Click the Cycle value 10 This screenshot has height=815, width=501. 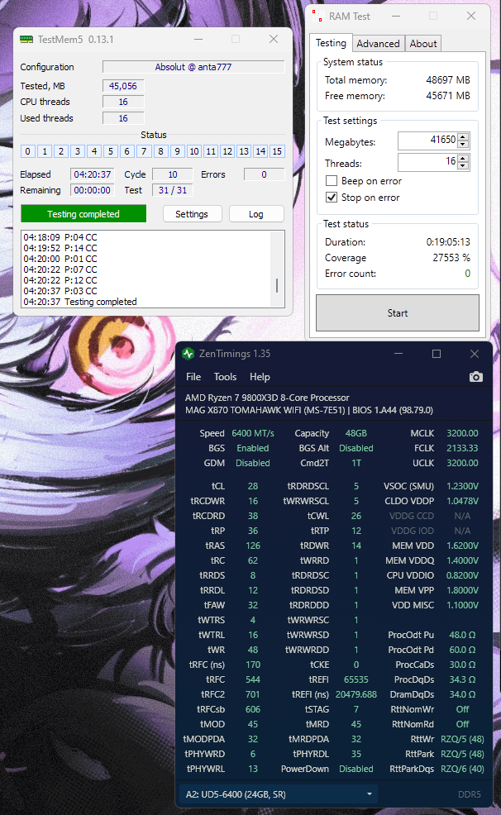click(173, 174)
